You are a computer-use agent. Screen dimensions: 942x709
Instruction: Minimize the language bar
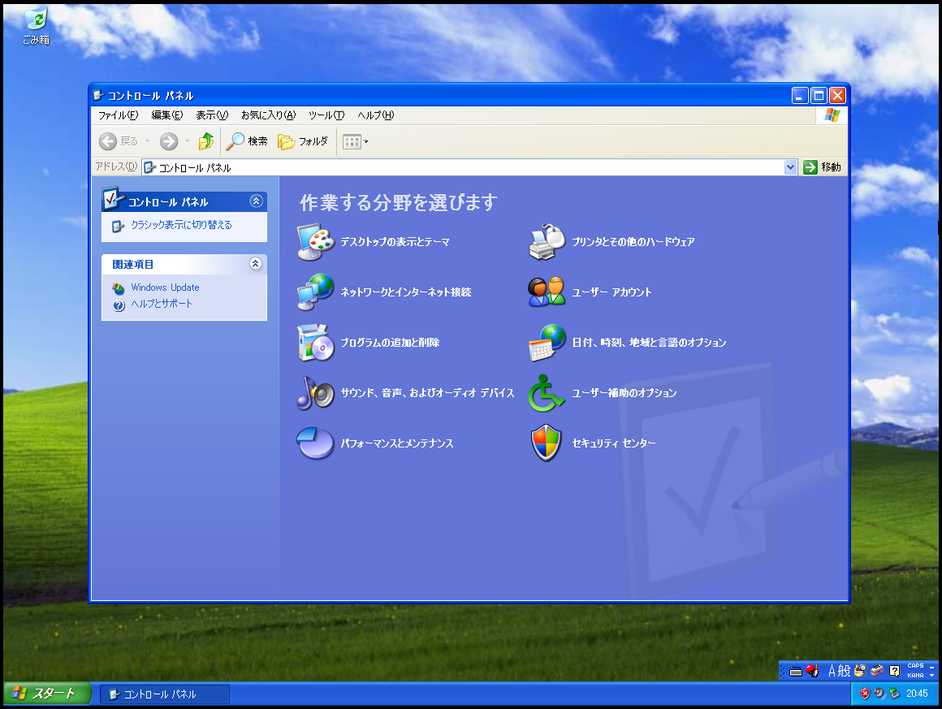tap(932, 666)
